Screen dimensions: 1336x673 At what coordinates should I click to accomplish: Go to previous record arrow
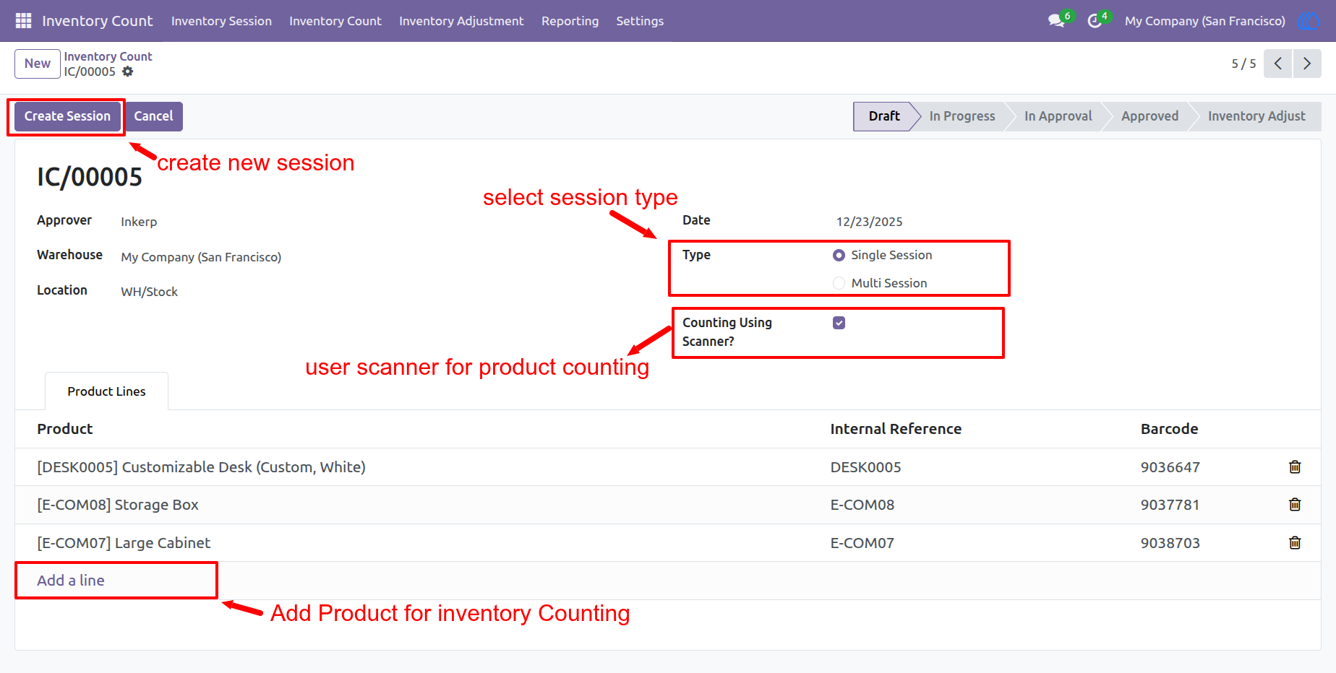(x=1278, y=64)
